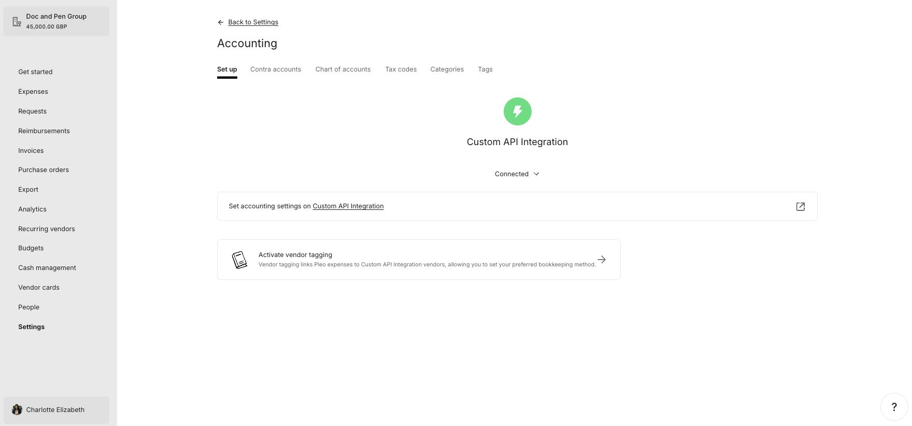The image size is (912, 426).
Task: Click the green lightning bolt icon
Action: [517, 111]
